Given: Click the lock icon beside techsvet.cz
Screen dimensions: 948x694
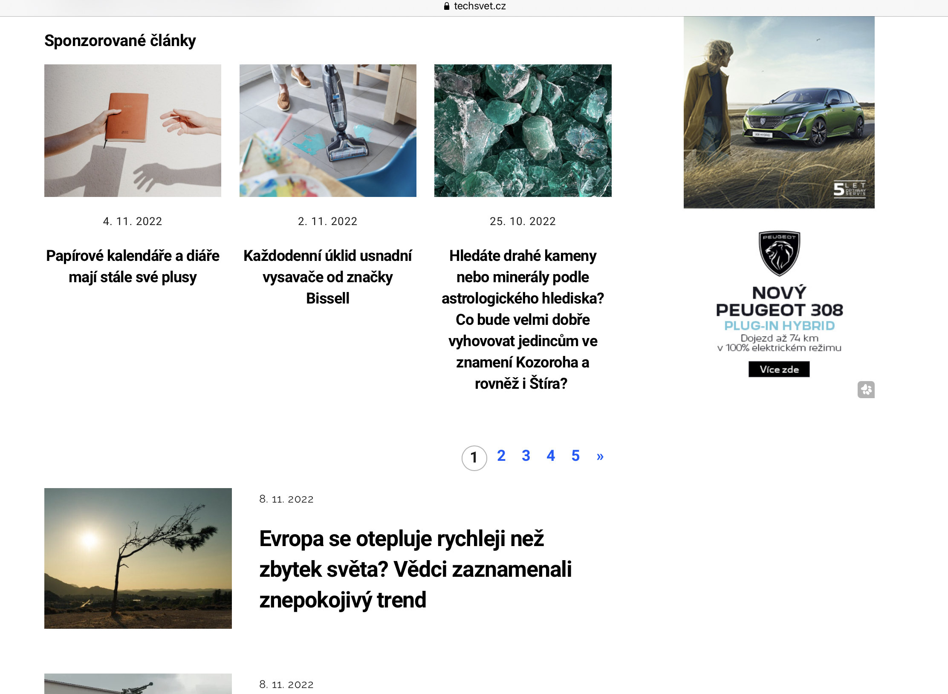Looking at the screenshot, I should tap(446, 6).
